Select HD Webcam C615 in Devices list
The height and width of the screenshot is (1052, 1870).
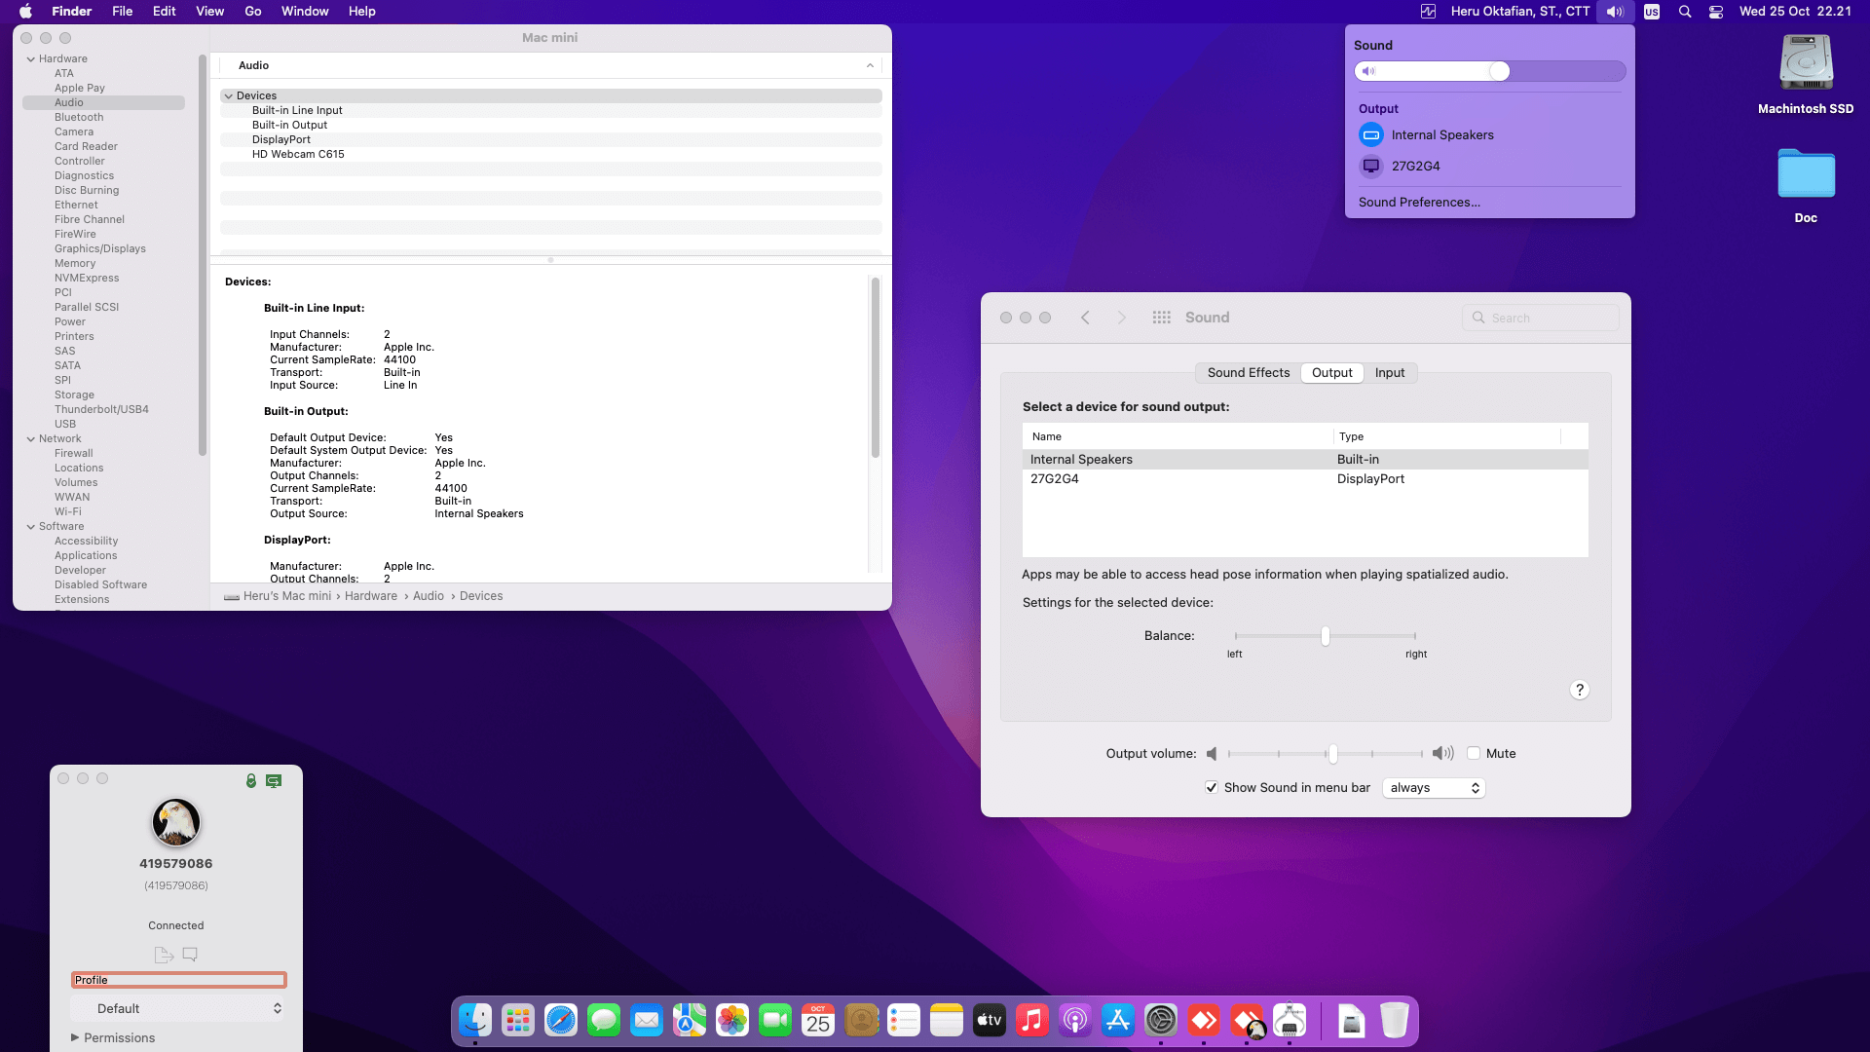tap(298, 154)
